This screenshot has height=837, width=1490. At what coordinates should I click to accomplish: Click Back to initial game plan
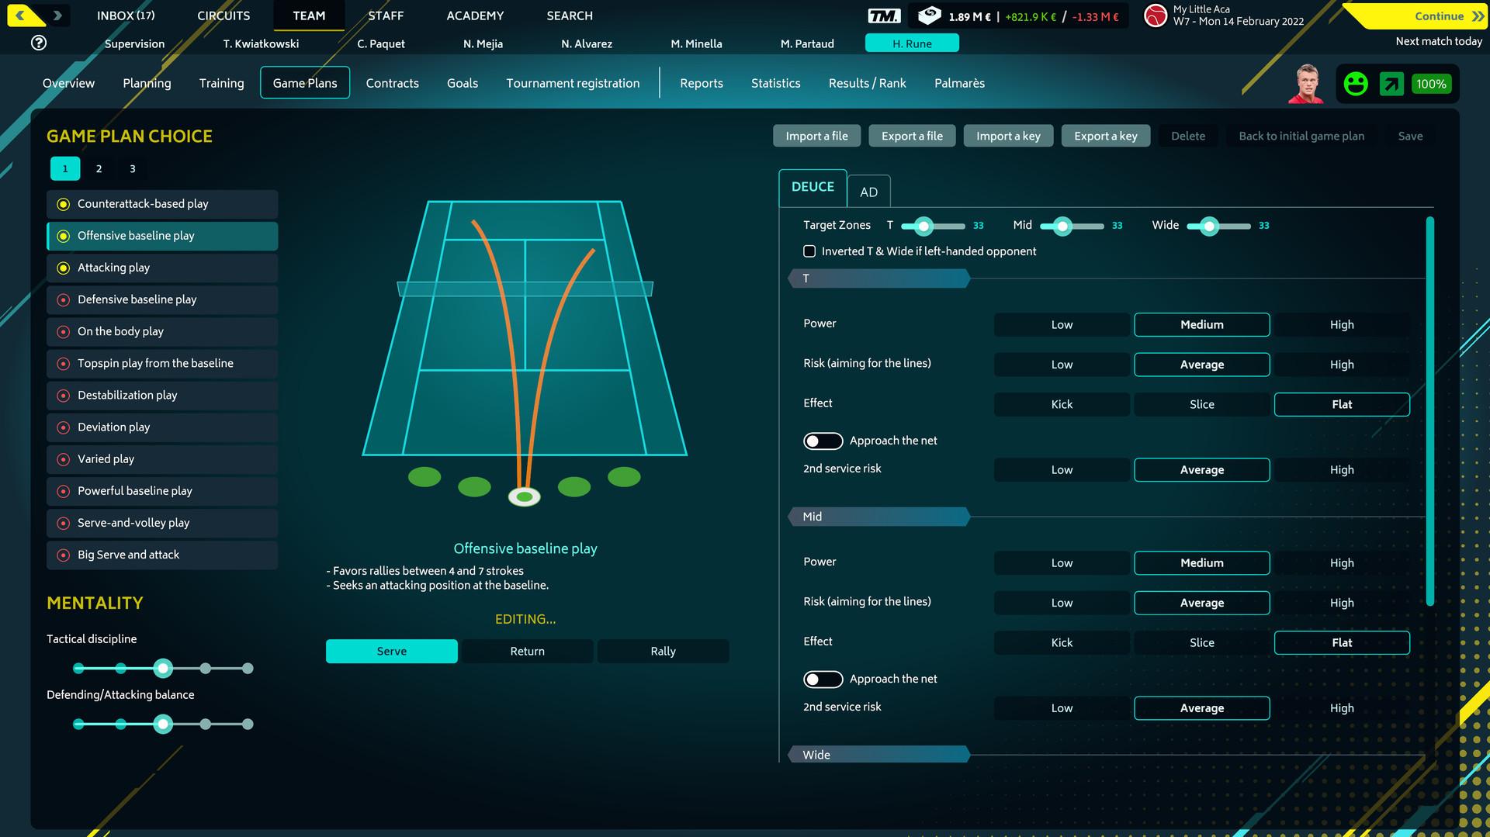coord(1301,136)
